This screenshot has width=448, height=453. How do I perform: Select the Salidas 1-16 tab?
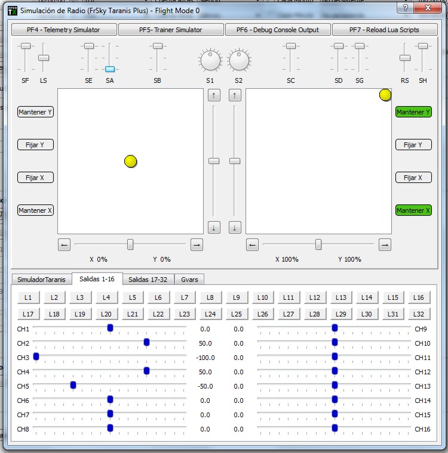97,279
